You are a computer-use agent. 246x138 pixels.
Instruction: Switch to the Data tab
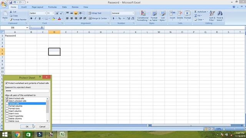[64, 7]
